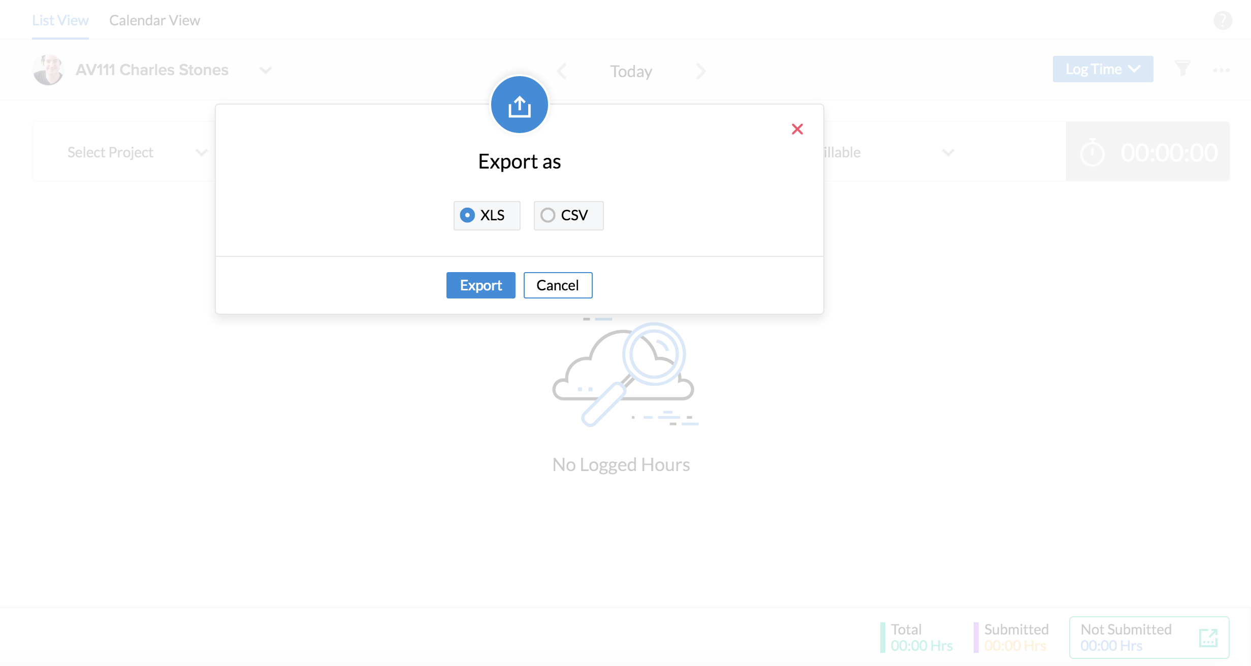Click Charles Stones profile avatar
This screenshot has width=1251, height=666.
pyautogui.click(x=48, y=70)
